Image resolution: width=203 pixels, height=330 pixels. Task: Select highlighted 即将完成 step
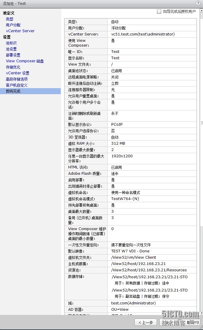click(30, 91)
